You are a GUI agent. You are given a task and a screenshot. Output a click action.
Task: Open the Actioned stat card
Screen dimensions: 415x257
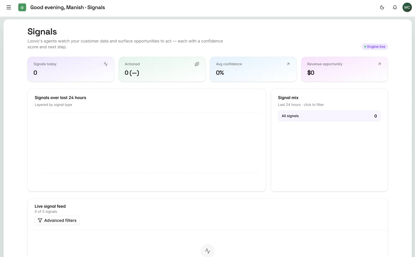click(x=162, y=69)
